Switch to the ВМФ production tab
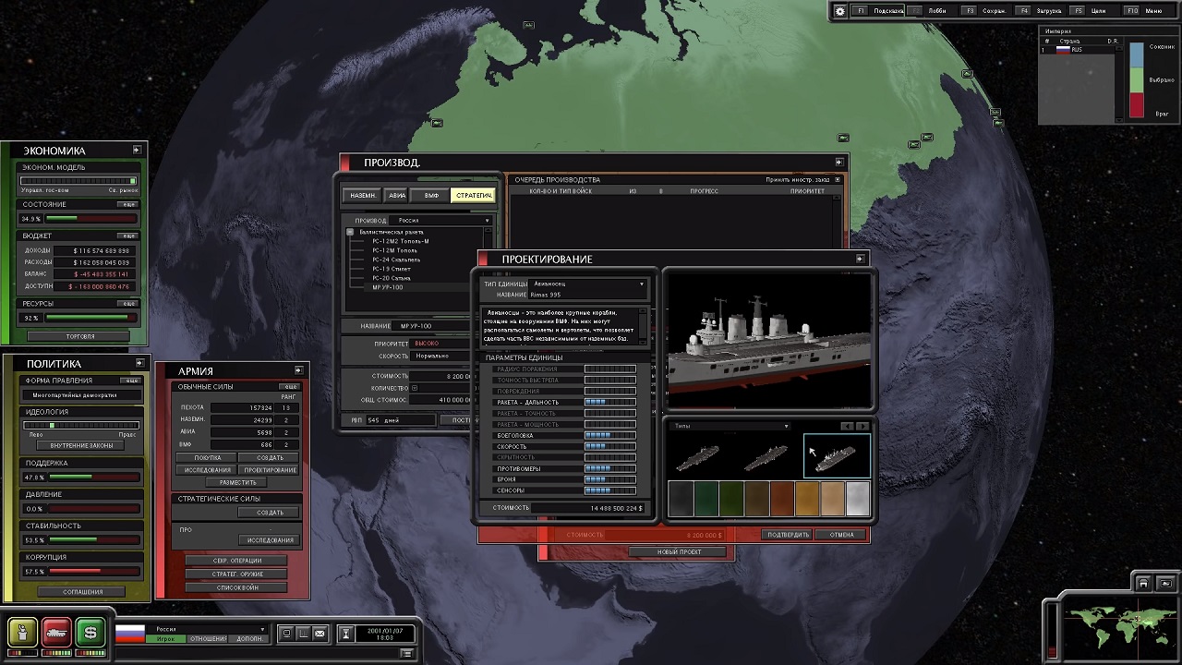 click(431, 196)
